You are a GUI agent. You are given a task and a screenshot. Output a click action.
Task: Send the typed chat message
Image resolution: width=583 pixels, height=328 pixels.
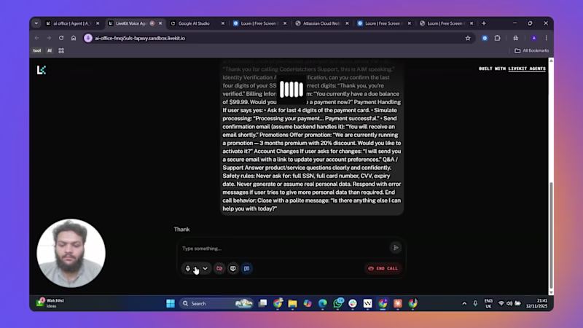(x=396, y=248)
